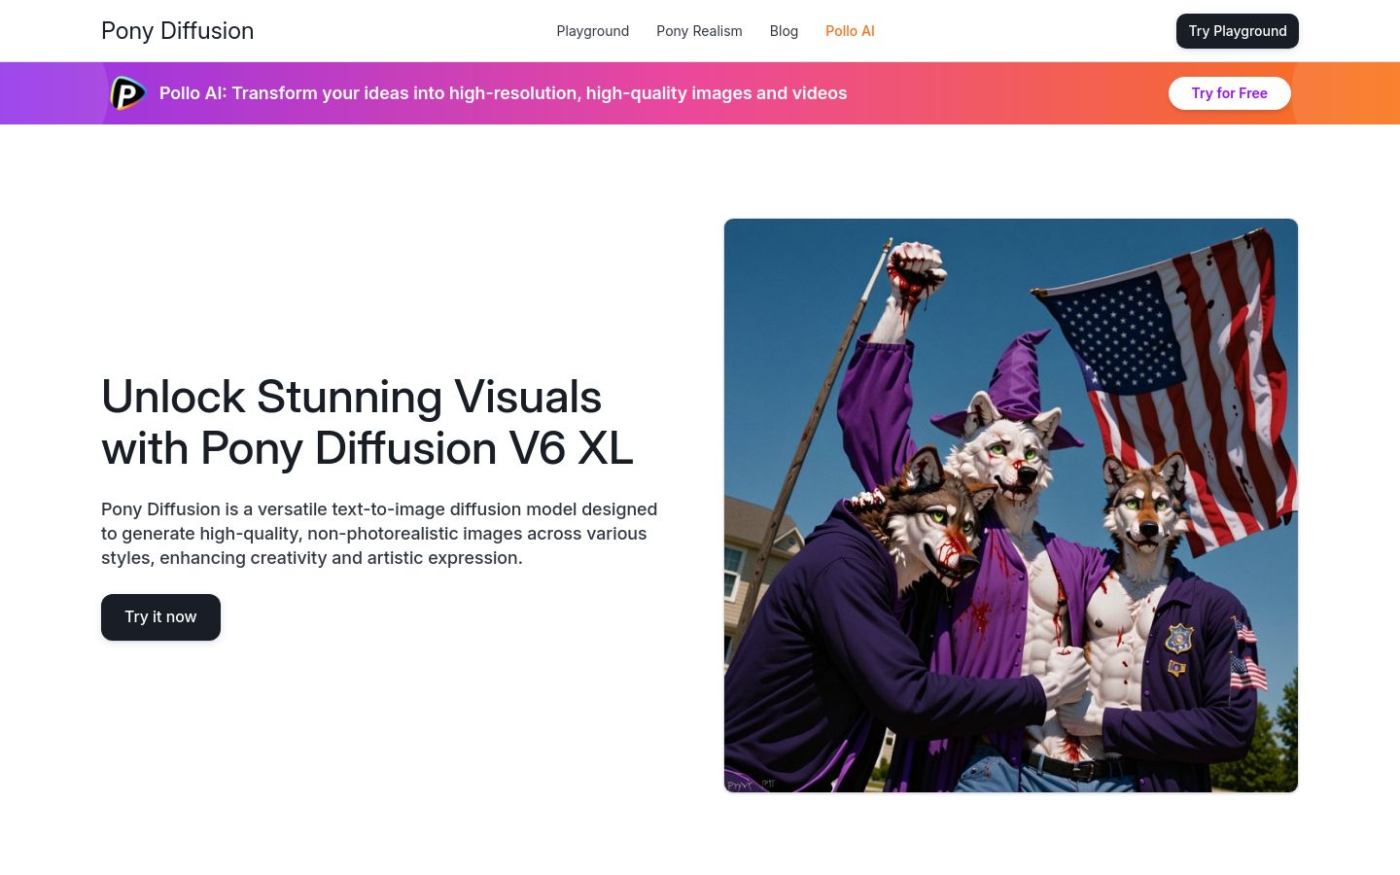Image resolution: width=1400 pixels, height=875 pixels.
Task: Select the orange Pollo AI nav link
Action: point(850,31)
